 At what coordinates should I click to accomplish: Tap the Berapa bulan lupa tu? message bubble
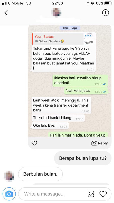pos(83,158)
